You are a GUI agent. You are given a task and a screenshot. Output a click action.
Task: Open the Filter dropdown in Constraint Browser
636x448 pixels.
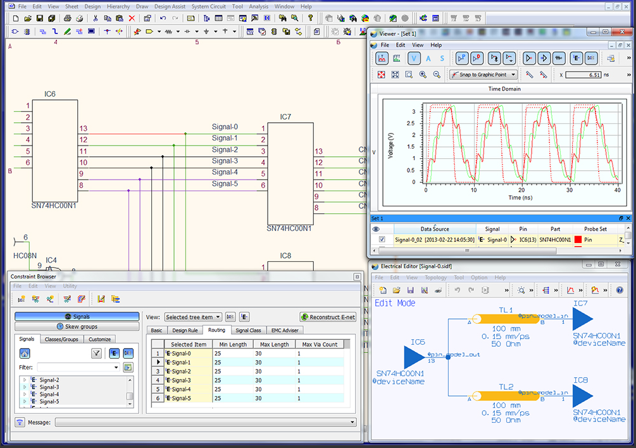[x=116, y=367]
